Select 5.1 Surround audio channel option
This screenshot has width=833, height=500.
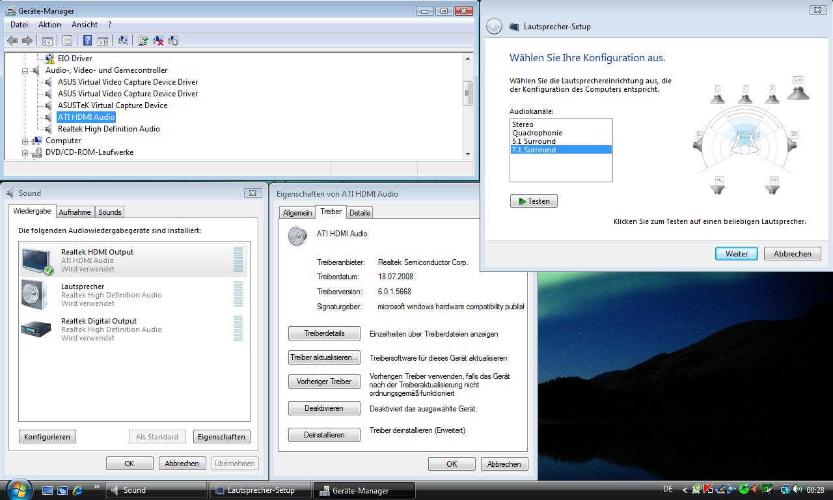(x=534, y=141)
